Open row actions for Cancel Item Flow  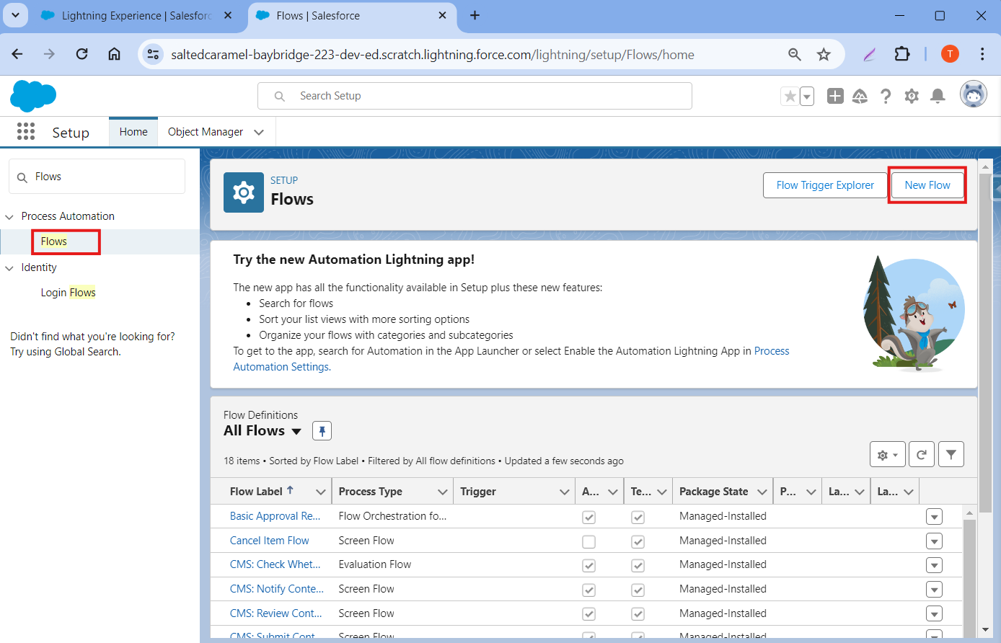point(934,541)
